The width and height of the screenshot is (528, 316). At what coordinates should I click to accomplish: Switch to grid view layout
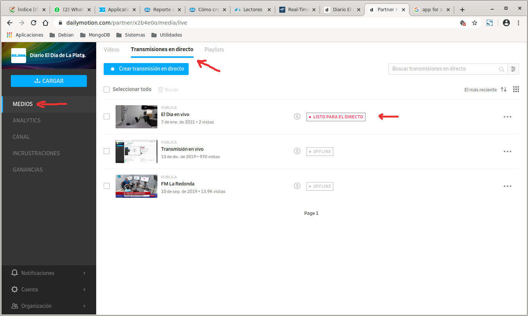(516, 90)
